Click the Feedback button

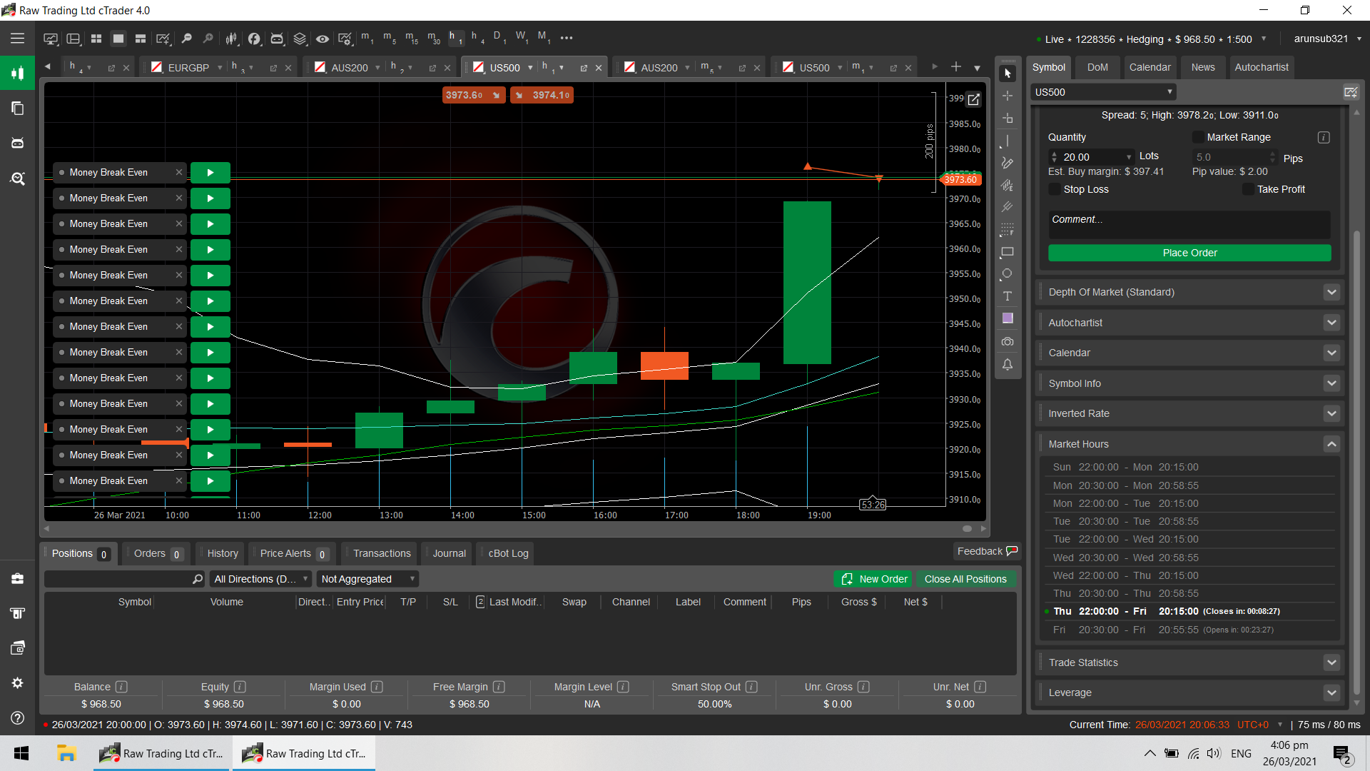pyautogui.click(x=987, y=551)
